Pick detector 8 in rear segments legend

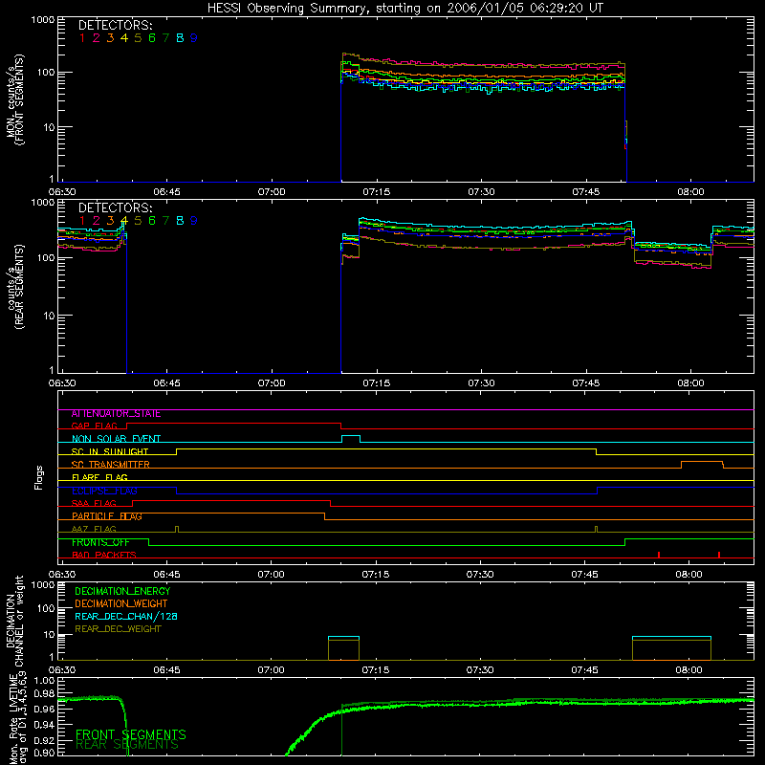point(180,221)
